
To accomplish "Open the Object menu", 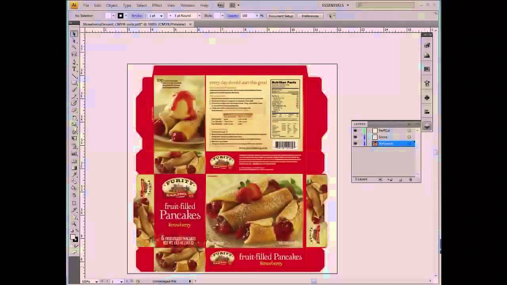I will tap(112, 6).
